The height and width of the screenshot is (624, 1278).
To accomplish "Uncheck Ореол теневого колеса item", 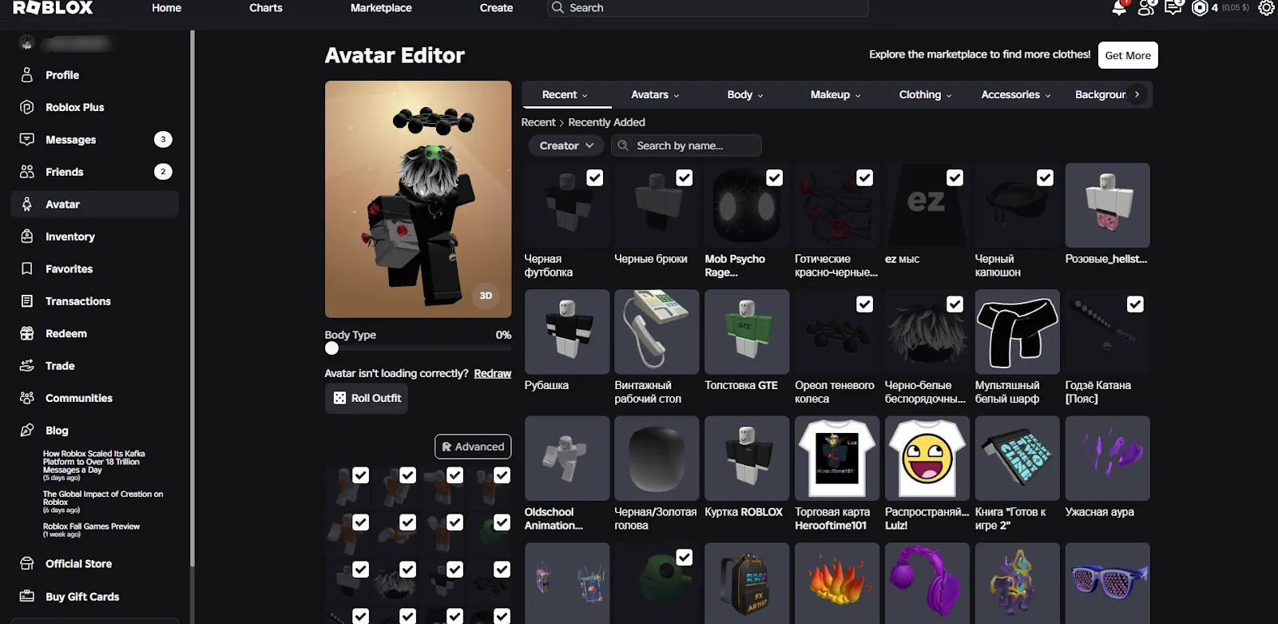I will click(864, 304).
